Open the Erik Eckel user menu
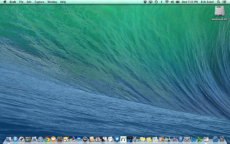Viewport: 230px width, 144px height. coord(207,2)
